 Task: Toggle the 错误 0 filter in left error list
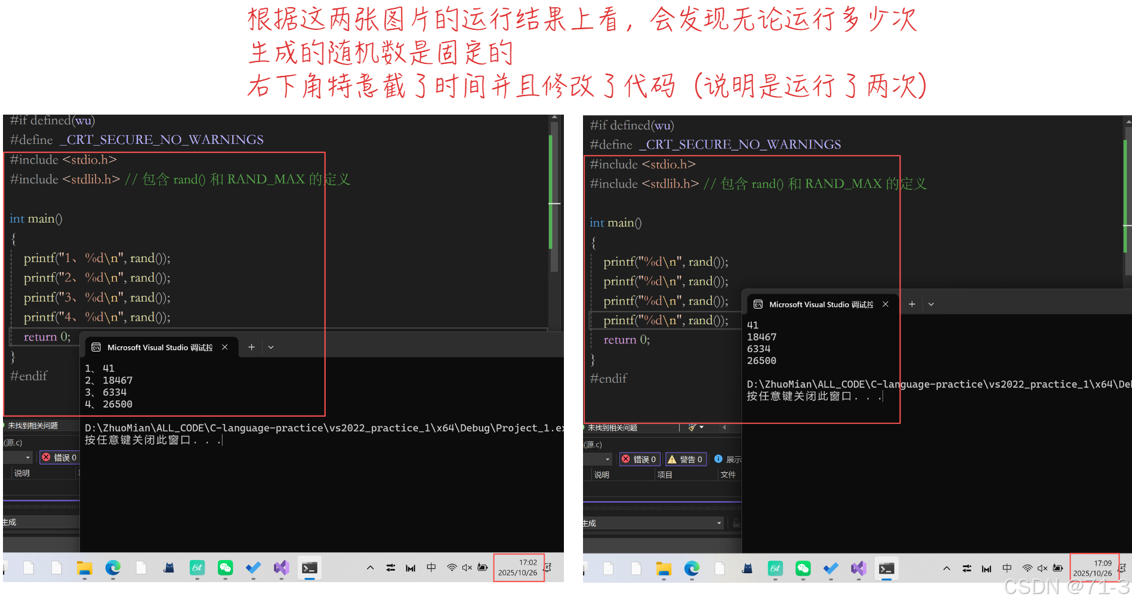(59, 457)
